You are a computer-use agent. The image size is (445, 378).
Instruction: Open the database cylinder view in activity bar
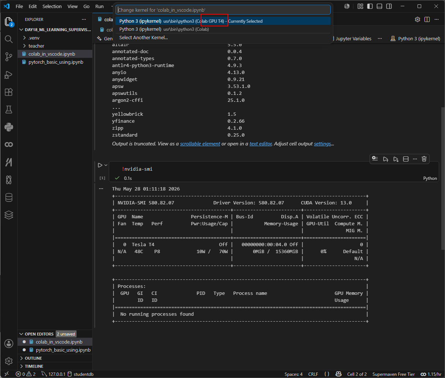coord(9,197)
